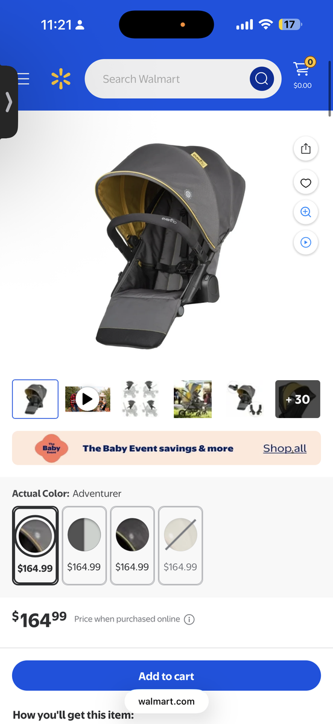Screen dimensions: 333x724
Task: Open the shopping cart showing $0.00
Action: coord(303,74)
